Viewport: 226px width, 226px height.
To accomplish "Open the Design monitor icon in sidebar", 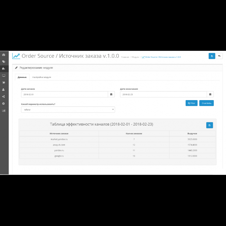I will (3, 75).
